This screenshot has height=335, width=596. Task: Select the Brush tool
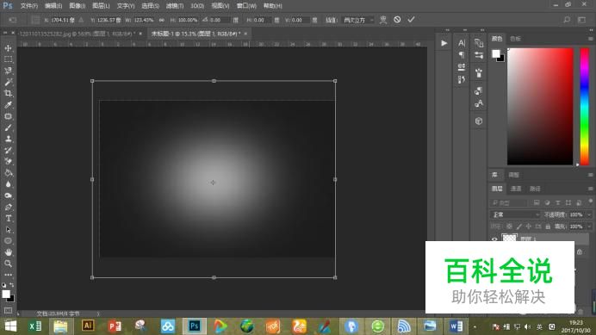click(8, 127)
